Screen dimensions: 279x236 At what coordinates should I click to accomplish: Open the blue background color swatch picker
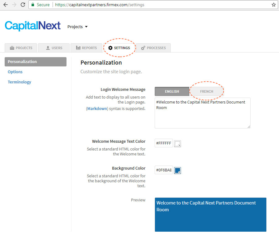coord(178,170)
